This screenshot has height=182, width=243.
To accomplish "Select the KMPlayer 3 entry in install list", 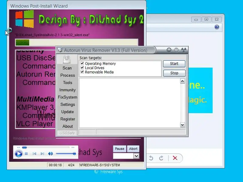I will pyautogui.click(x=35, y=107).
